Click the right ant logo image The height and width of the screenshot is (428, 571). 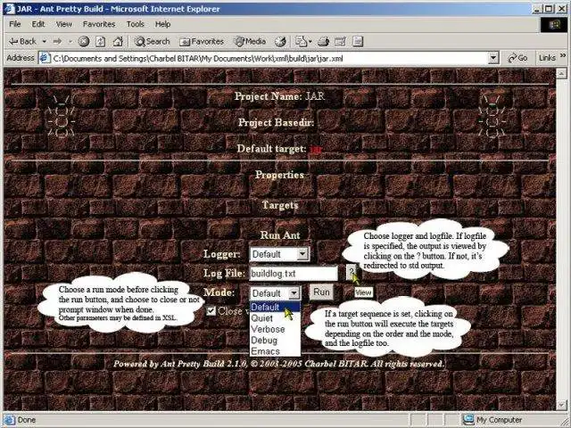492,116
